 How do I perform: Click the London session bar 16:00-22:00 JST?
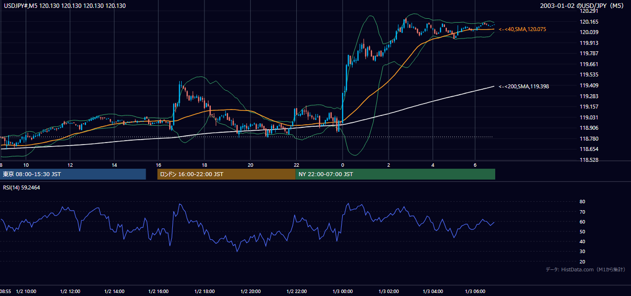[226, 174]
